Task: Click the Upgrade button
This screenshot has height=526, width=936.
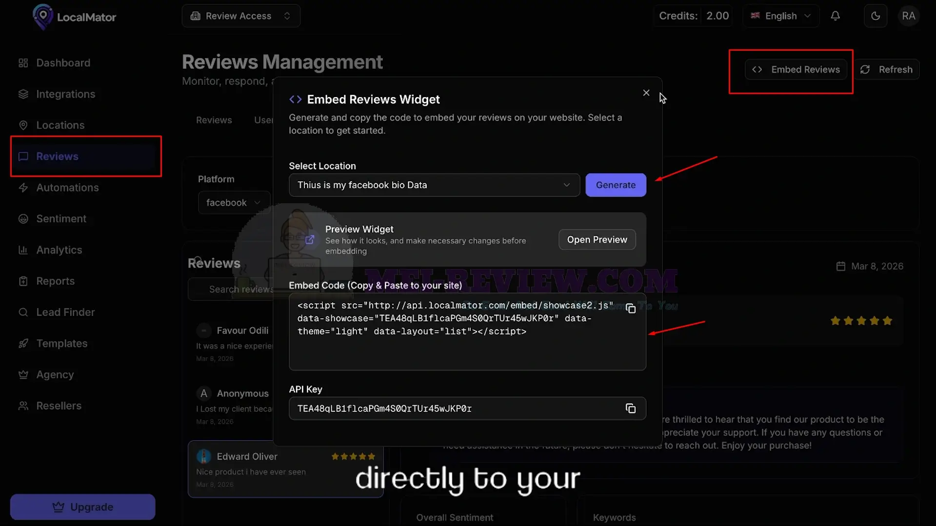Action: click(x=82, y=507)
